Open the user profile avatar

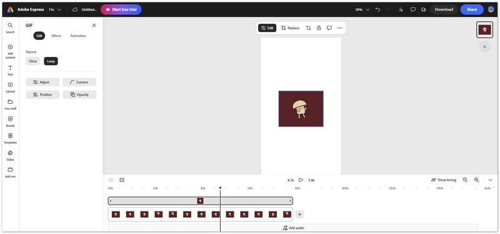pyautogui.click(x=491, y=9)
